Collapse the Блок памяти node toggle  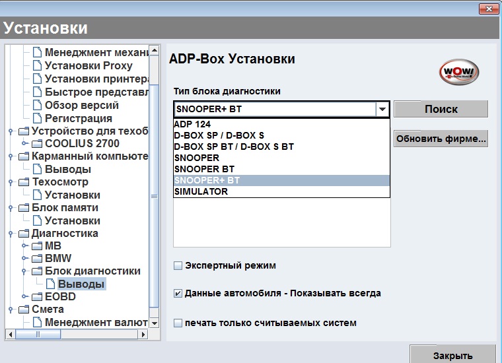(11, 208)
